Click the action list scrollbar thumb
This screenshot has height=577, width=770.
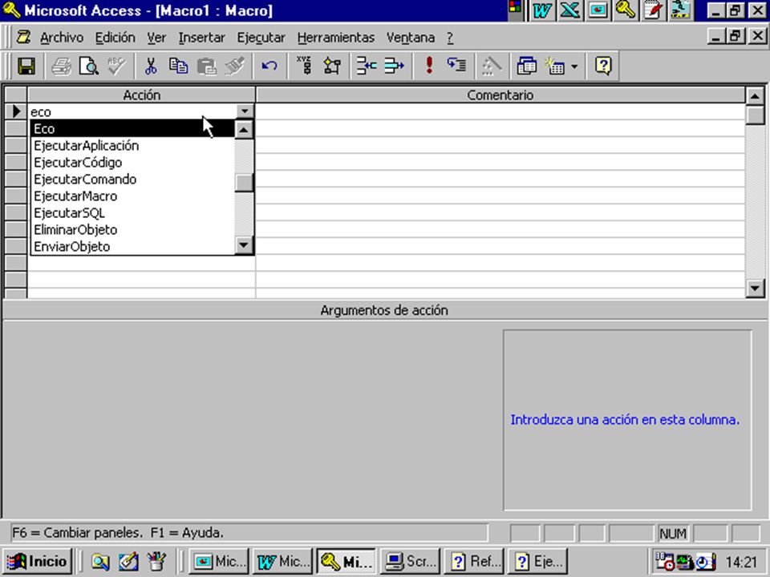pos(244,183)
